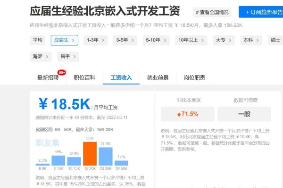Click the 一般 data reliability box

[x=244, y=114]
